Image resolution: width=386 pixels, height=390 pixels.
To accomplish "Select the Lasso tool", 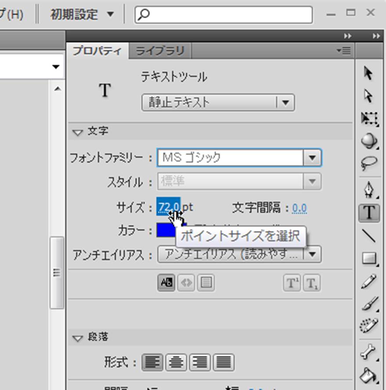I will [x=369, y=164].
